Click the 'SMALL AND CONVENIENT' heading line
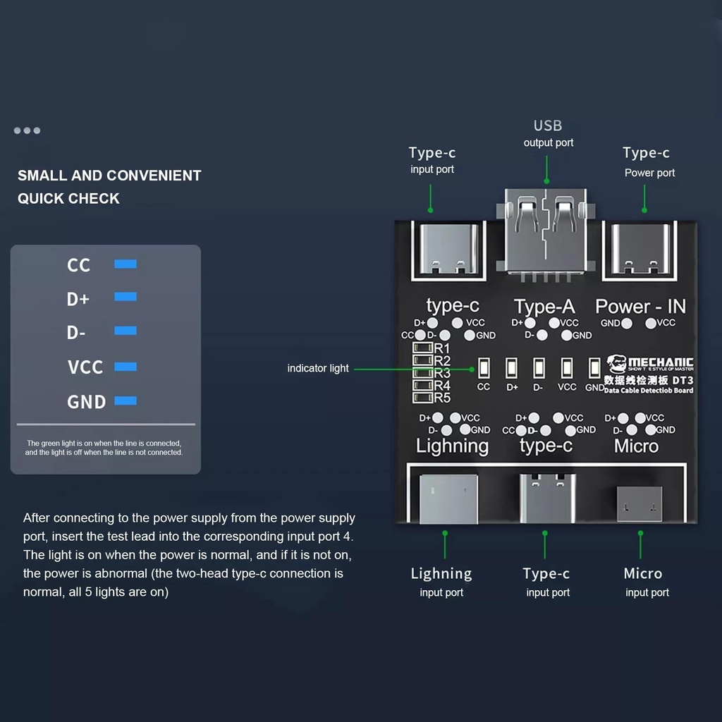722x722 pixels. [109, 176]
